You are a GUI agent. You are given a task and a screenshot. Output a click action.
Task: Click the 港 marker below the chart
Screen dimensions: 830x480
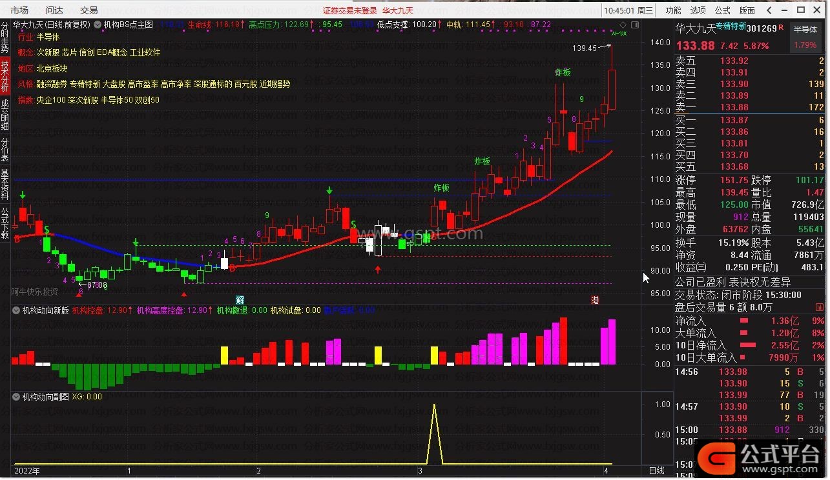pos(595,300)
